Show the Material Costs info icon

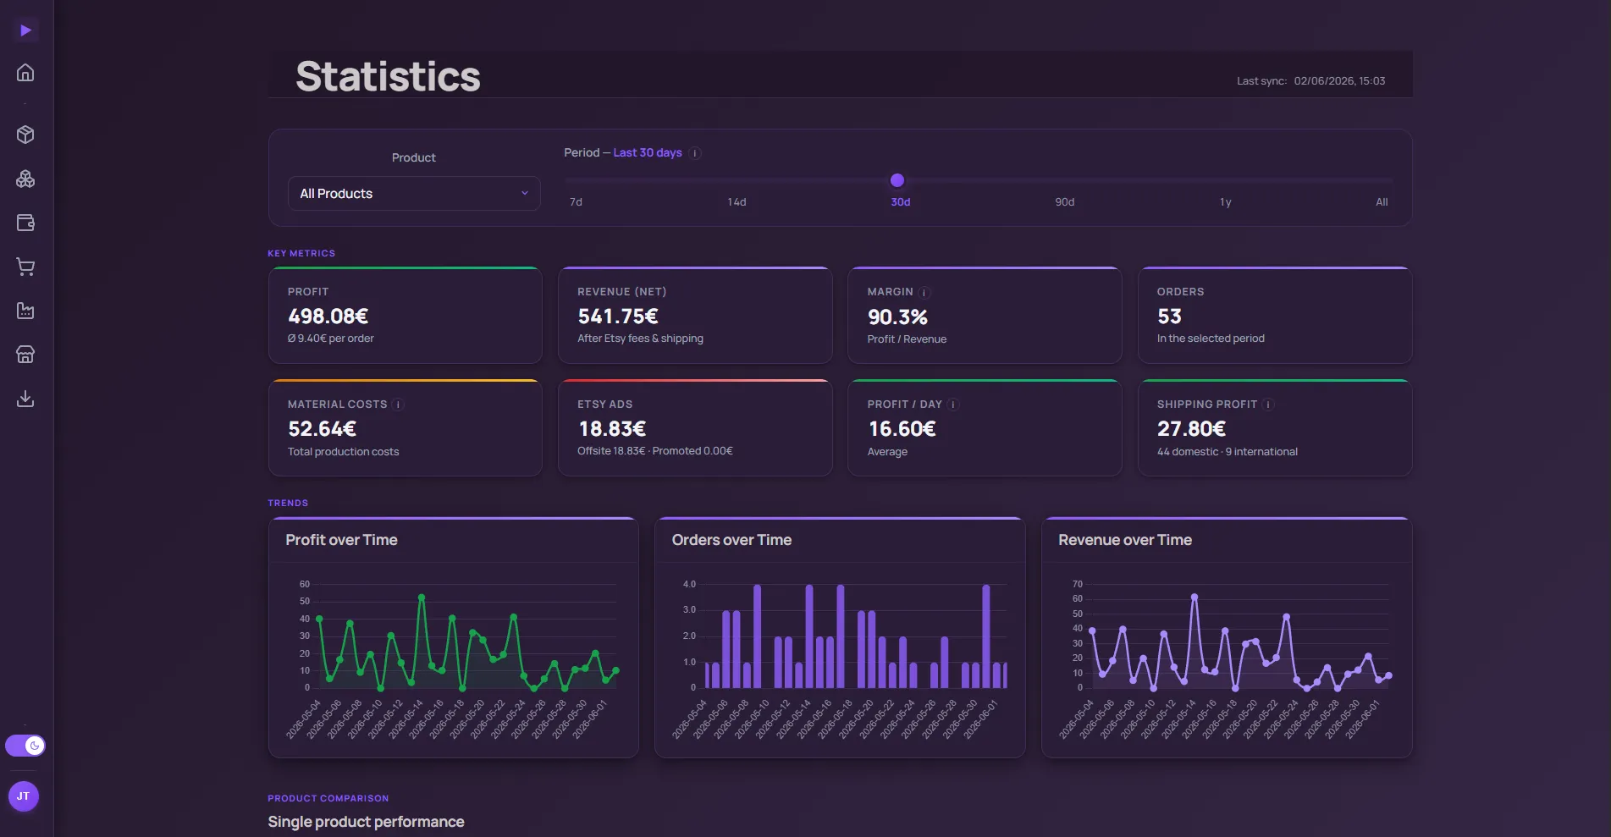[x=398, y=405]
